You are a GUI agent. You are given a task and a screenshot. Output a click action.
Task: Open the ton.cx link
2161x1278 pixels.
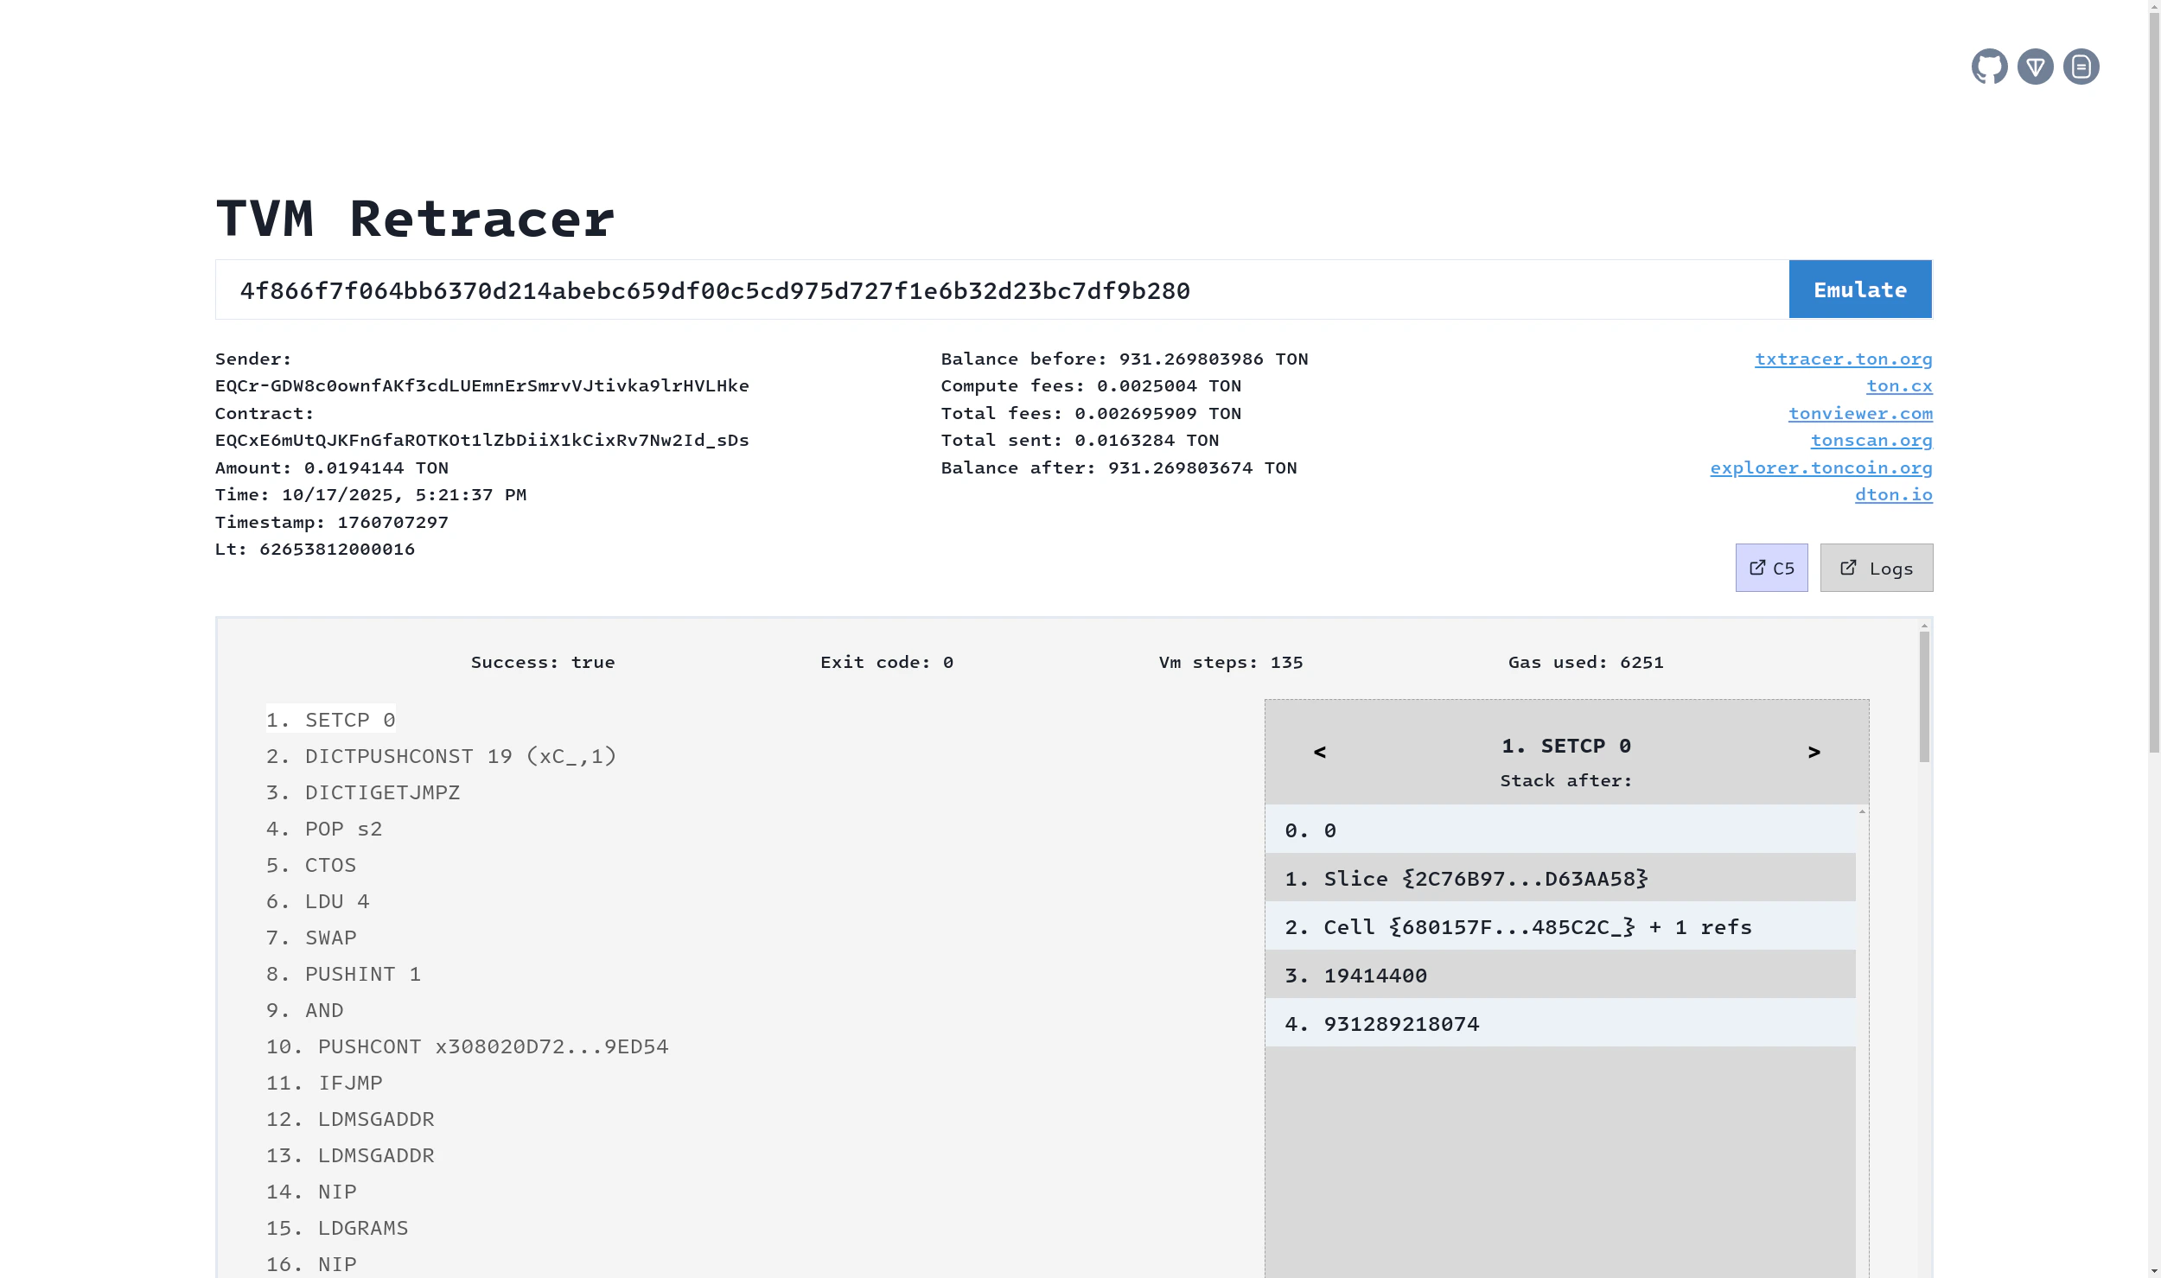tap(1901, 385)
